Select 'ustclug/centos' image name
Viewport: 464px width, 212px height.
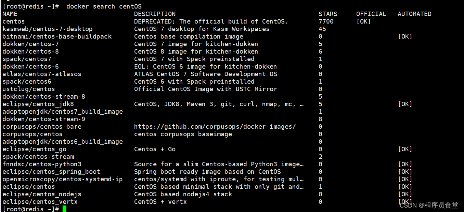tap(29, 89)
